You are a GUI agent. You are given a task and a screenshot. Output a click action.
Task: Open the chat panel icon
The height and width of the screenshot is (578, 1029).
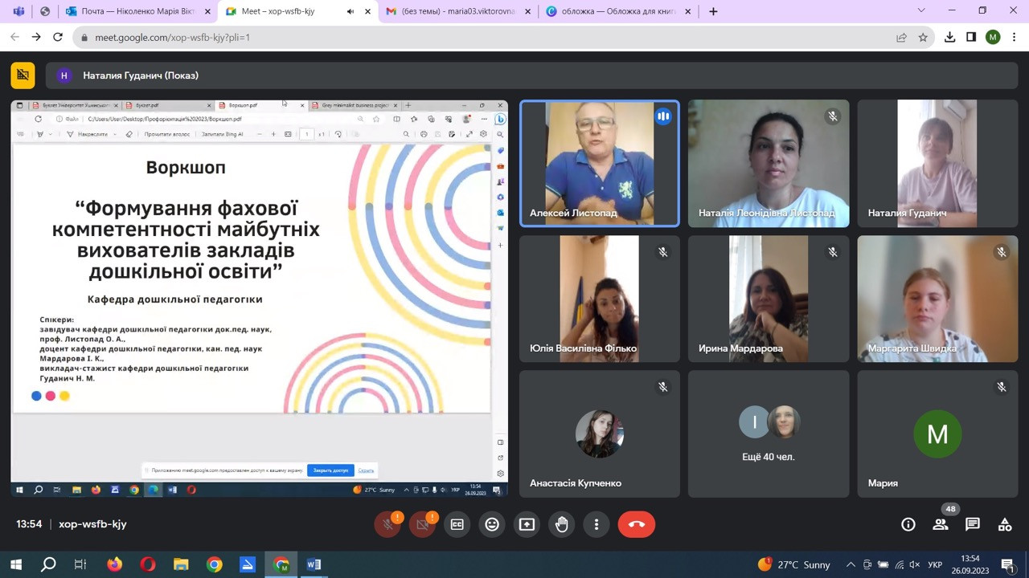pos(972,524)
